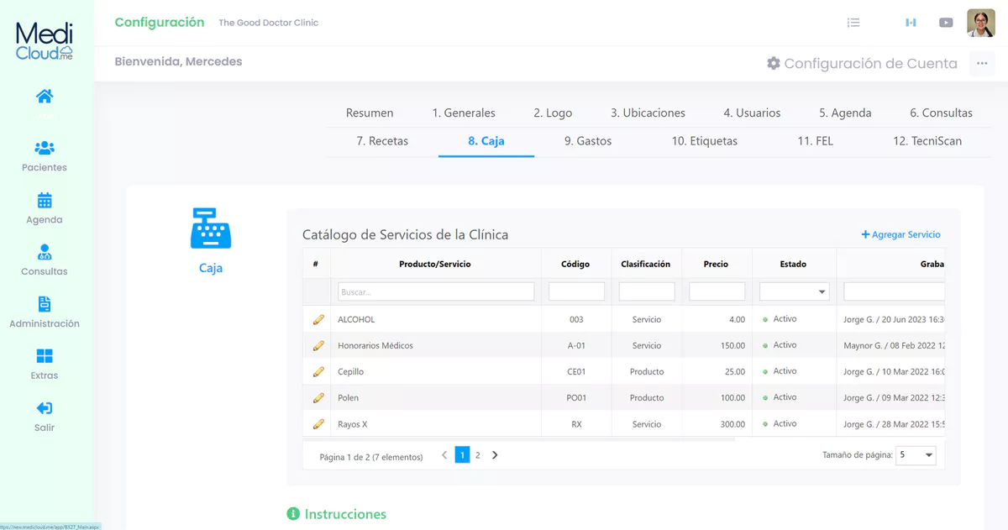Image resolution: width=1008 pixels, height=530 pixels.
Task: Open the three-dots more options menu
Action: (981, 63)
